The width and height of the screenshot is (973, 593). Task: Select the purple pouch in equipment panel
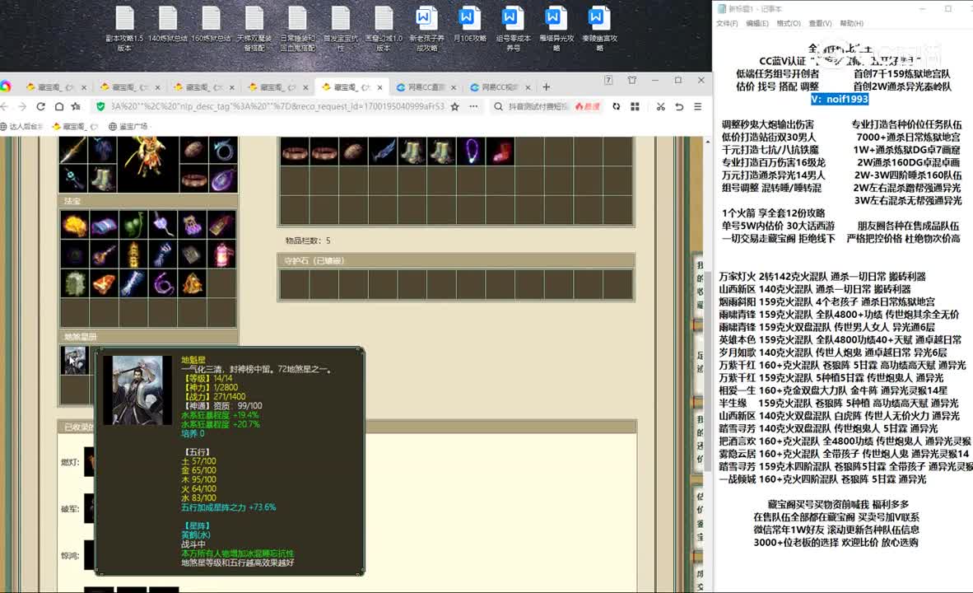pos(223,180)
